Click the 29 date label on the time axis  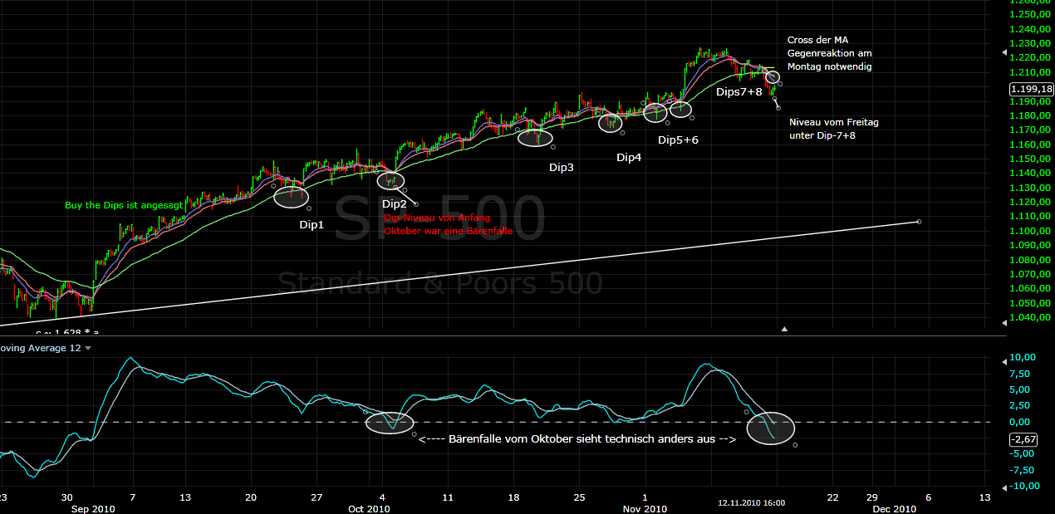click(x=871, y=497)
